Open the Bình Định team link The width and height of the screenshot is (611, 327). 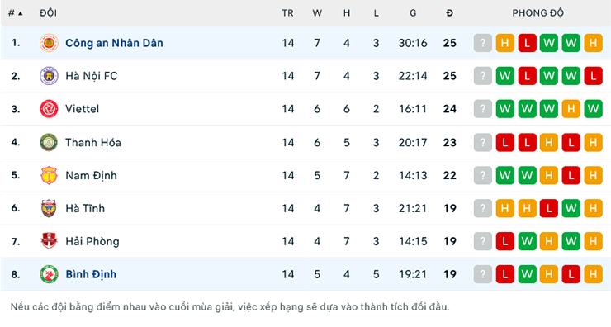tap(91, 274)
